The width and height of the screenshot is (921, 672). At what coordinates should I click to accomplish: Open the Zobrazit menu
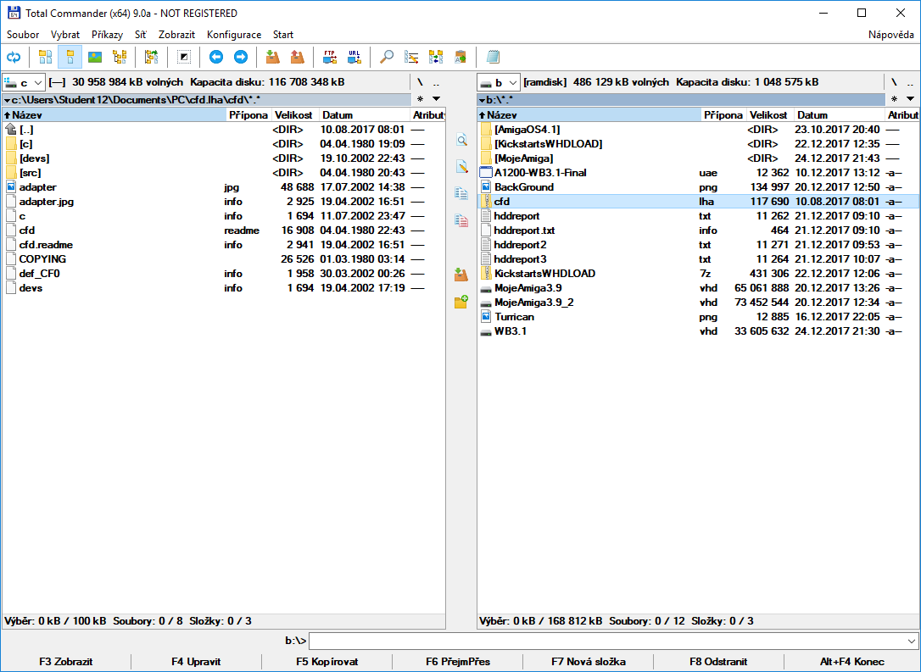pyautogui.click(x=176, y=35)
